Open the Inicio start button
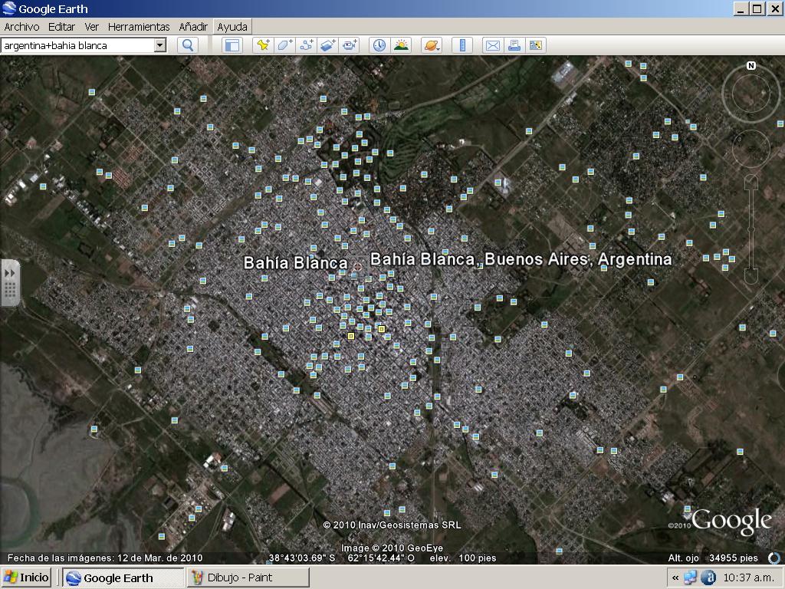This screenshot has width=785, height=589. pyautogui.click(x=26, y=577)
